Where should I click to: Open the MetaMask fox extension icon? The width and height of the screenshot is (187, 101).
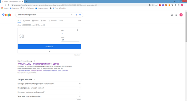(x=166, y=5)
